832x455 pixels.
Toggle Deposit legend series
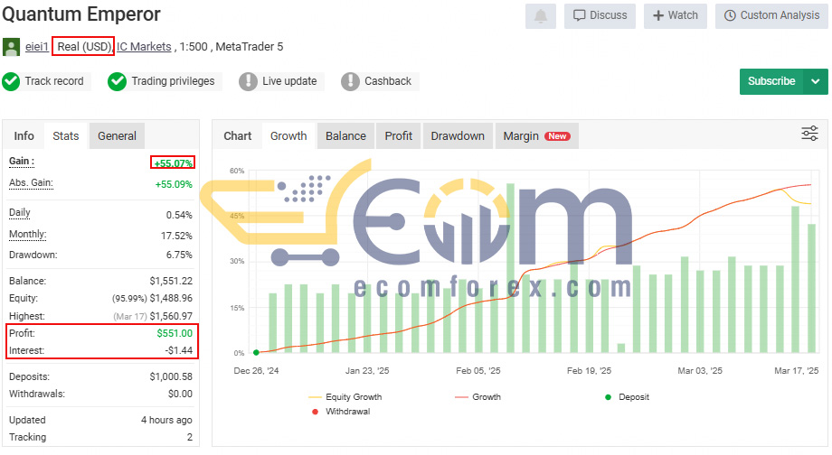coord(628,397)
